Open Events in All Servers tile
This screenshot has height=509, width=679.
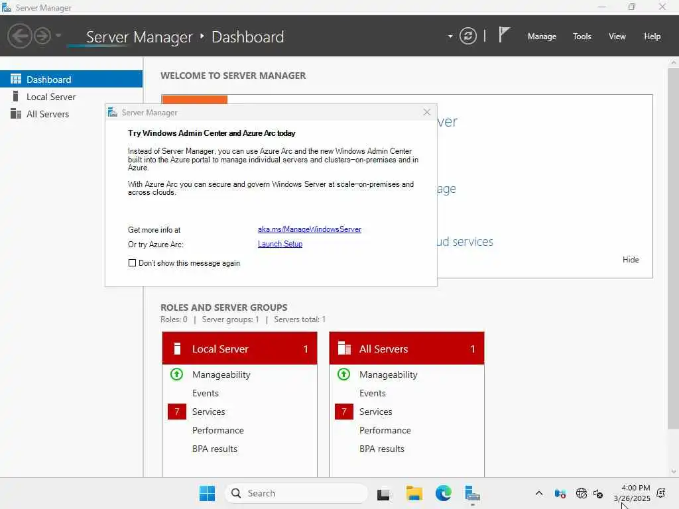[x=373, y=393]
